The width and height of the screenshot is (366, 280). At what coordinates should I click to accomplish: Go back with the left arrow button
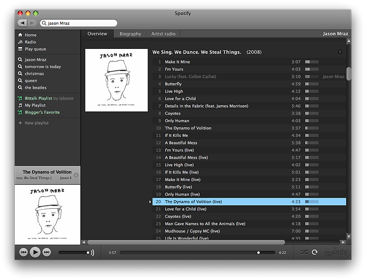(x=22, y=23)
